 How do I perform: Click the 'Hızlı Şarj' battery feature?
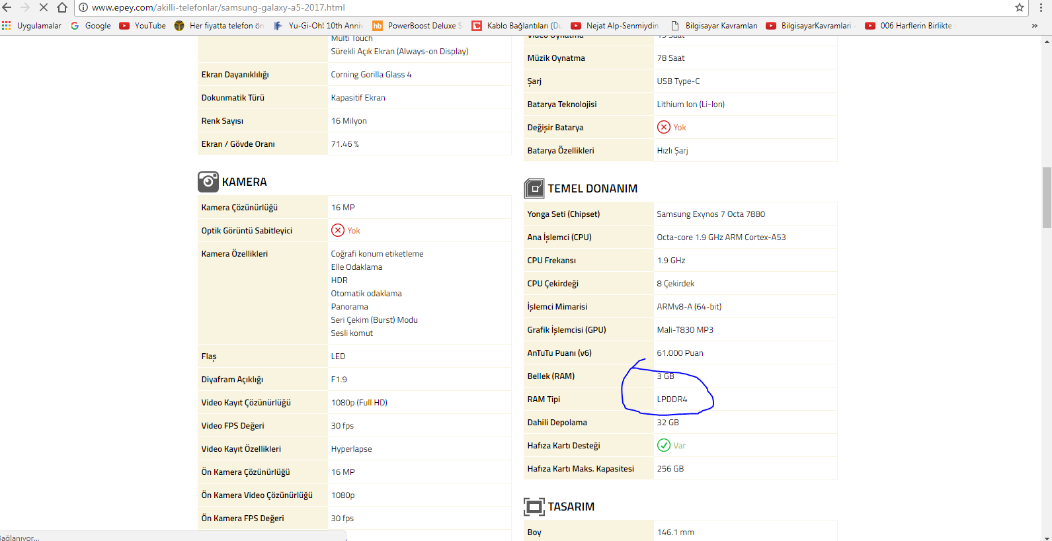pyautogui.click(x=672, y=151)
